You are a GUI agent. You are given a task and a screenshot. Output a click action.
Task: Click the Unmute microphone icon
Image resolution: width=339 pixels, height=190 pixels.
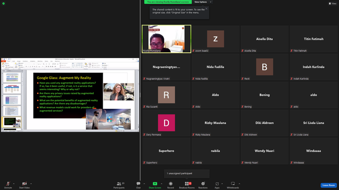coord(8,184)
